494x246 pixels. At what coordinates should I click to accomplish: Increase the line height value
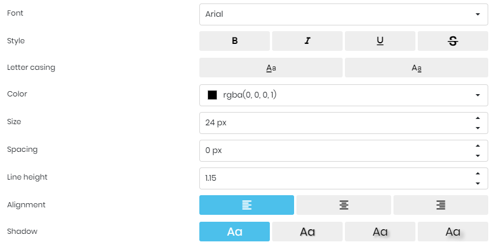pos(478,174)
